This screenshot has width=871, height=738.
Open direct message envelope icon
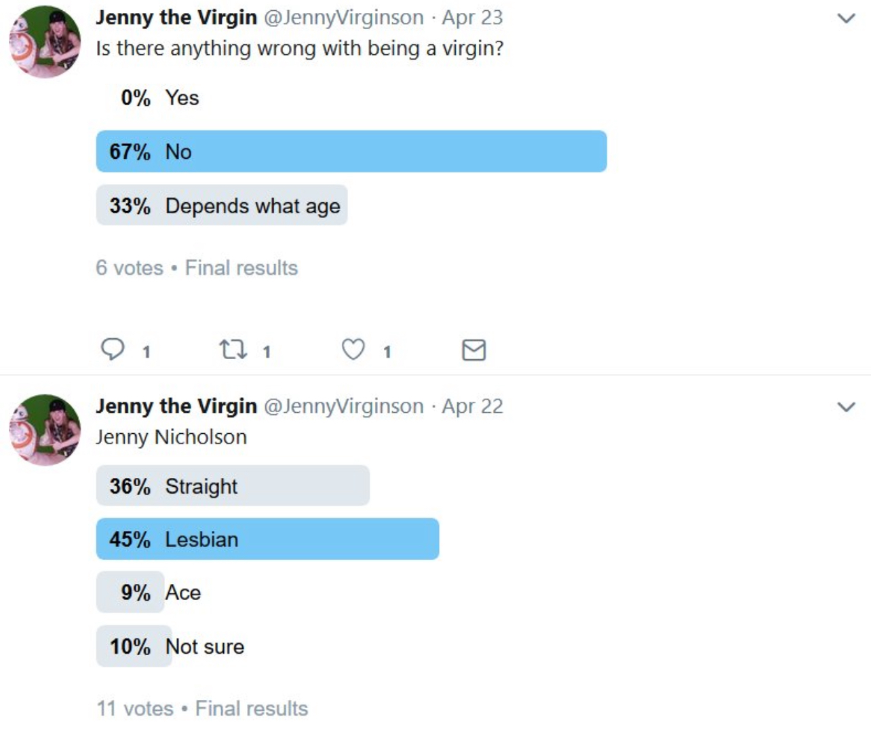click(473, 350)
